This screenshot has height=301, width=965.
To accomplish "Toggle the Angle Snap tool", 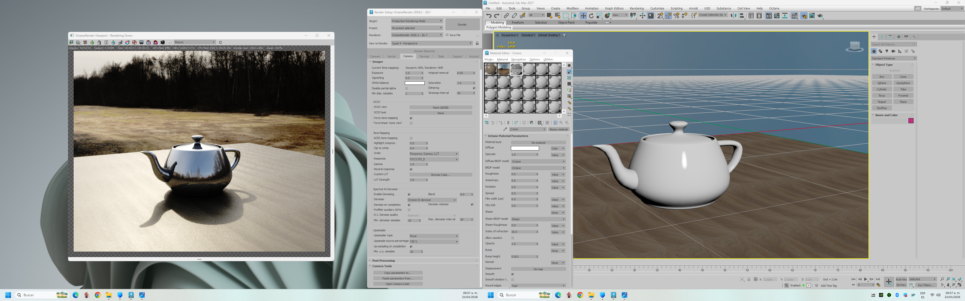I will coord(668,16).
